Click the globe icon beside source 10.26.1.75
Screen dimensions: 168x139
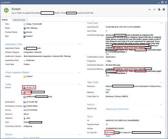click(x=24, y=88)
